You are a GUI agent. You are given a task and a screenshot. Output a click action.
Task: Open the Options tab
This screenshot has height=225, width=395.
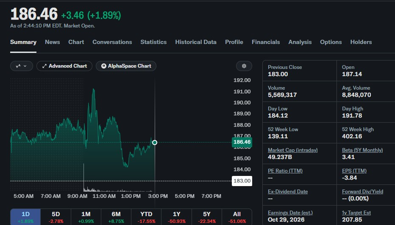coord(331,42)
